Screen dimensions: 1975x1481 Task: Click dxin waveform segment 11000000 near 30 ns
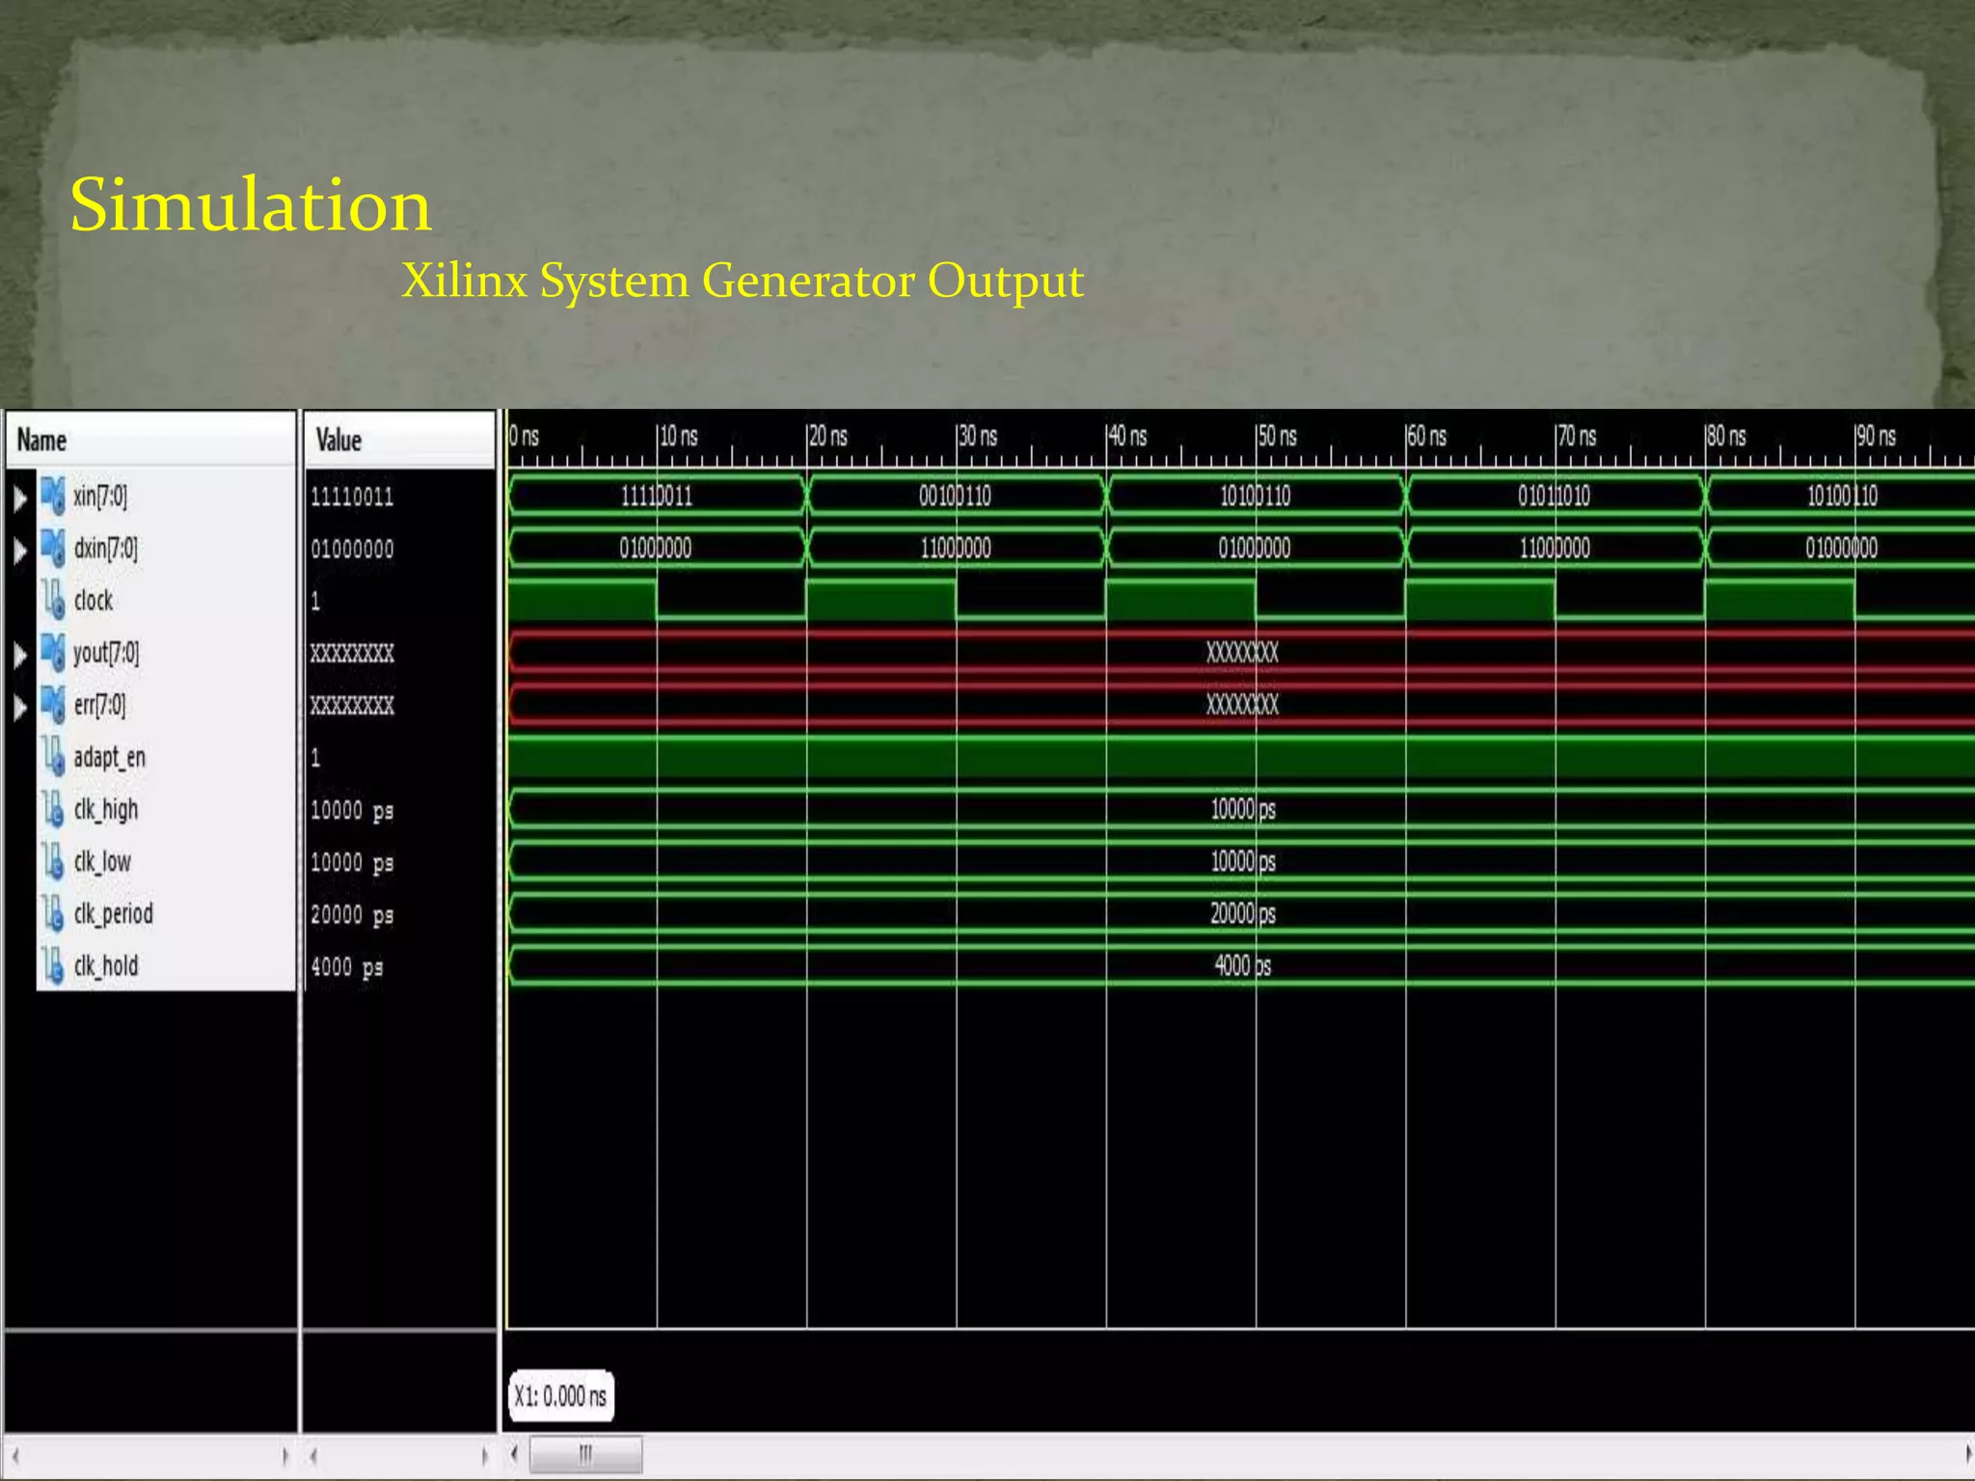[x=955, y=549]
